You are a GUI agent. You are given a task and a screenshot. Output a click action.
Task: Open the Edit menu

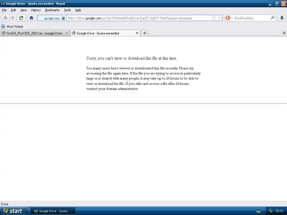[x=13, y=10]
